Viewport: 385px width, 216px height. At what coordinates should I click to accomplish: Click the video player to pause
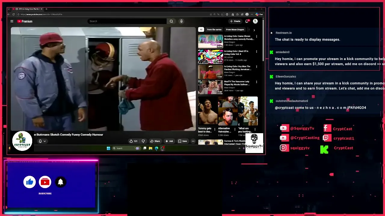(x=103, y=79)
